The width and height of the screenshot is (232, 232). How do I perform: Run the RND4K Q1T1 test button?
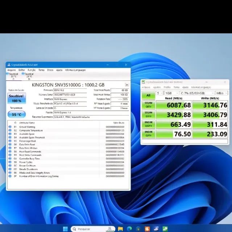[x=148, y=134]
